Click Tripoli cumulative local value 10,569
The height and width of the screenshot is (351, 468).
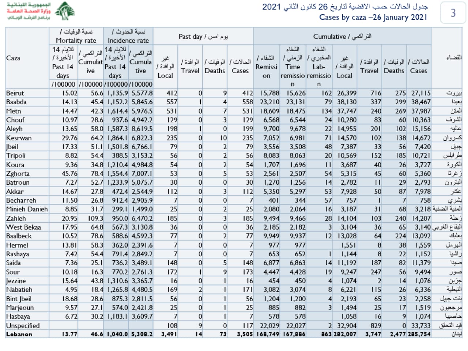tap(347, 155)
